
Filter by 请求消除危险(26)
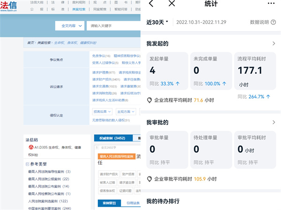tap(104, 93)
